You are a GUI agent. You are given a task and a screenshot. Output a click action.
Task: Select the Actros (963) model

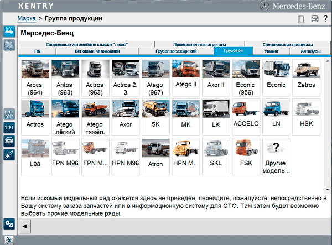(95, 77)
